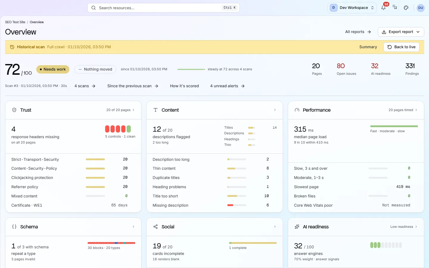Click the Certificate · WE1 row

[73, 205]
